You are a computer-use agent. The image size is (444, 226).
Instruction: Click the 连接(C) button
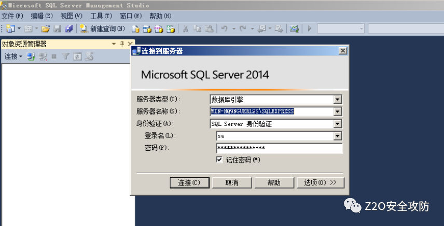click(189, 183)
